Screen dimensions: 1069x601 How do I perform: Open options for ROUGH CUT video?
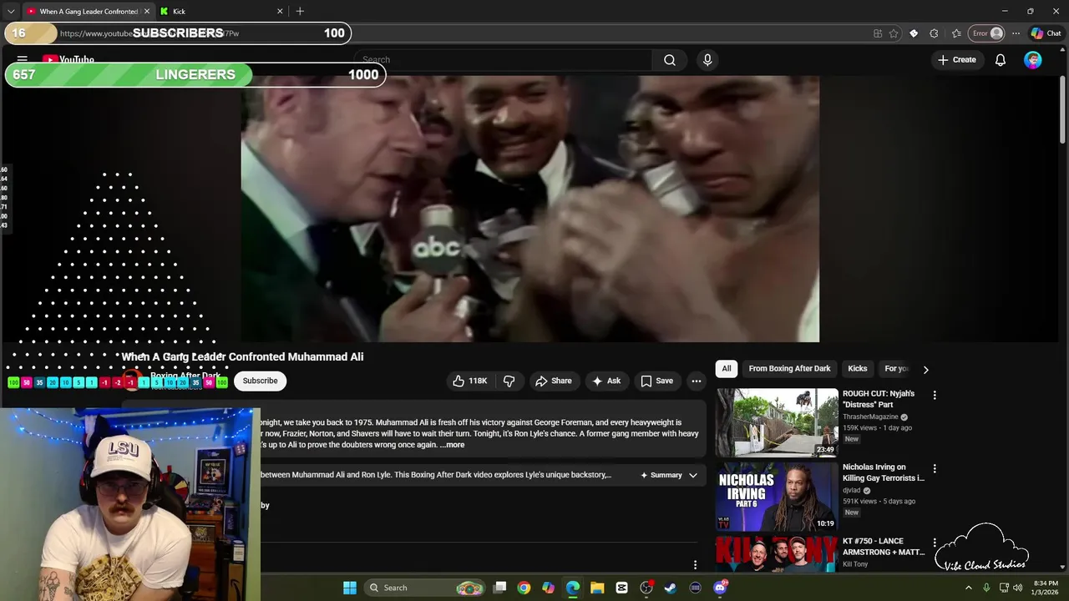[935, 395]
